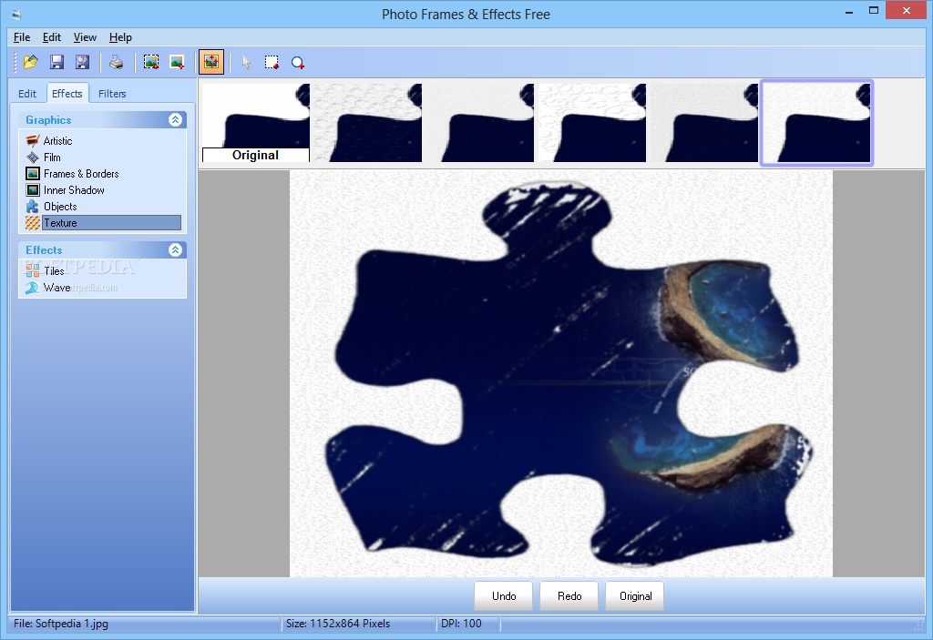Click the Redo button
933x640 pixels.
click(569, 596)
